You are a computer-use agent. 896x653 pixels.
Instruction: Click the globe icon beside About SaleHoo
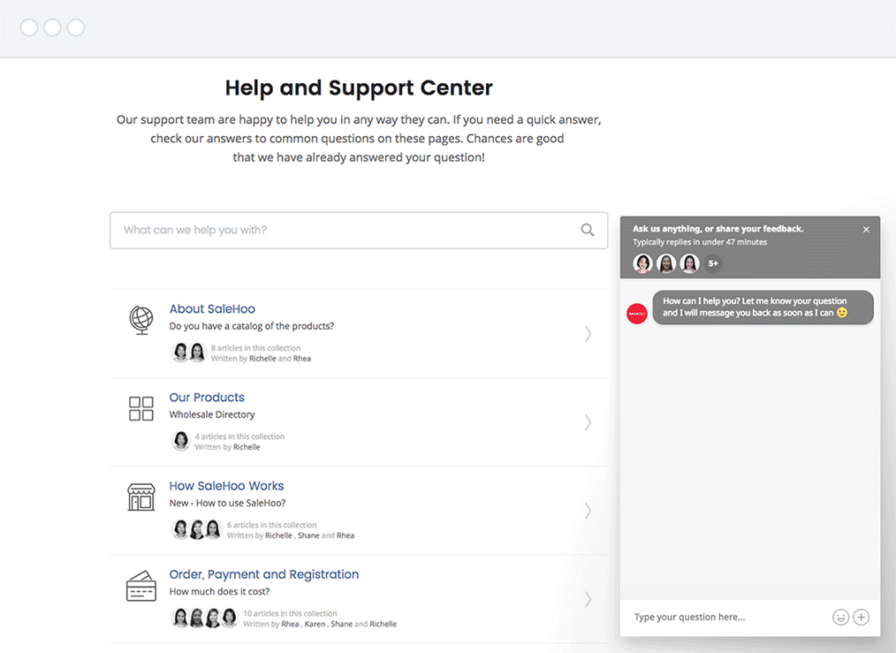[141, 319]
